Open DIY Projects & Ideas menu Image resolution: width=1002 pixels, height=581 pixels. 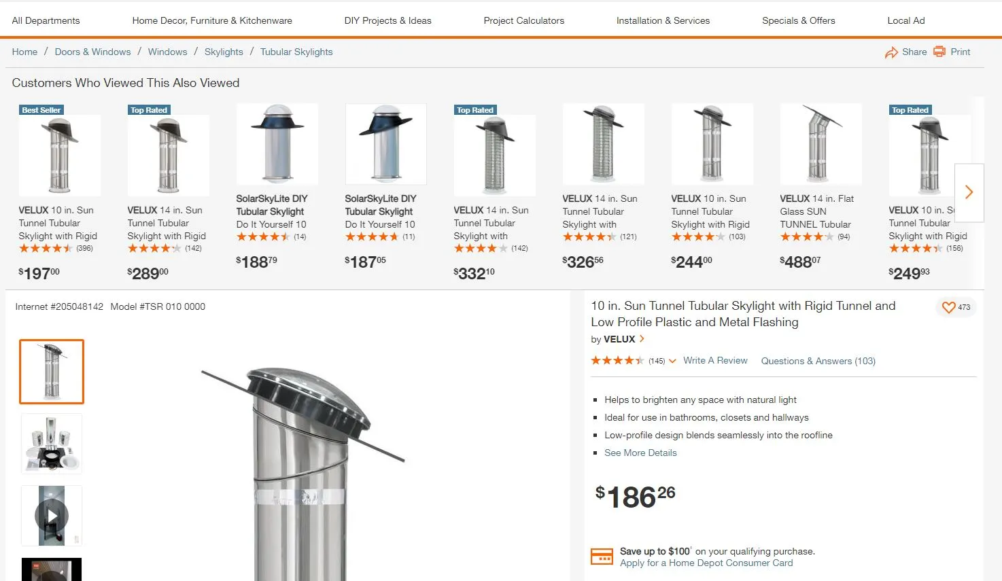[x=387, y=20]
